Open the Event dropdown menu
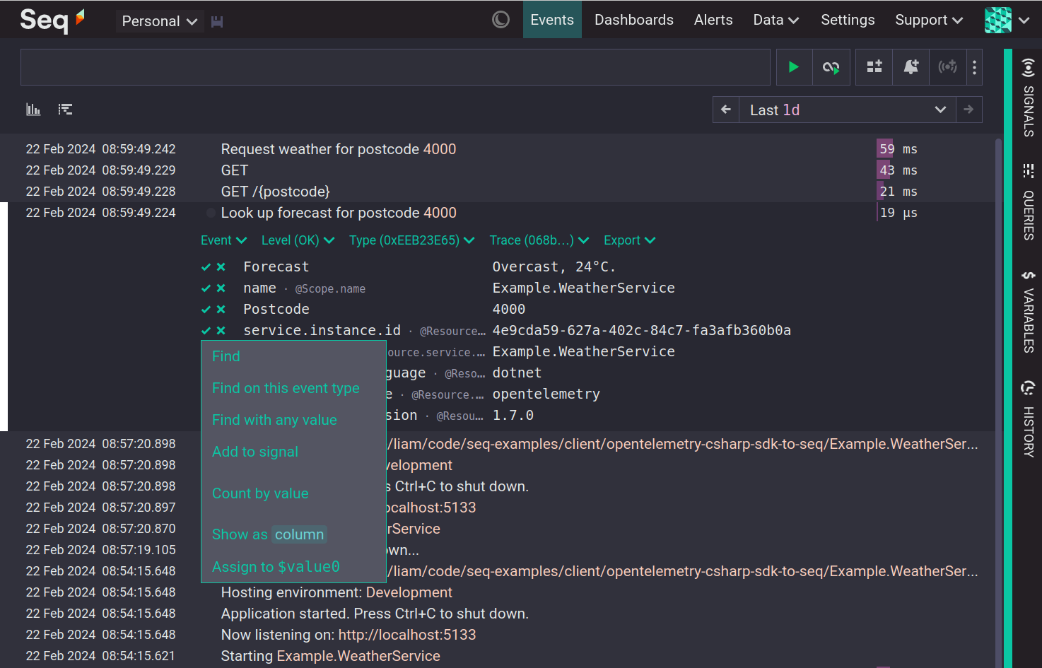The height and width of the screenshot is (668, 1042). (x=223, y=240)
